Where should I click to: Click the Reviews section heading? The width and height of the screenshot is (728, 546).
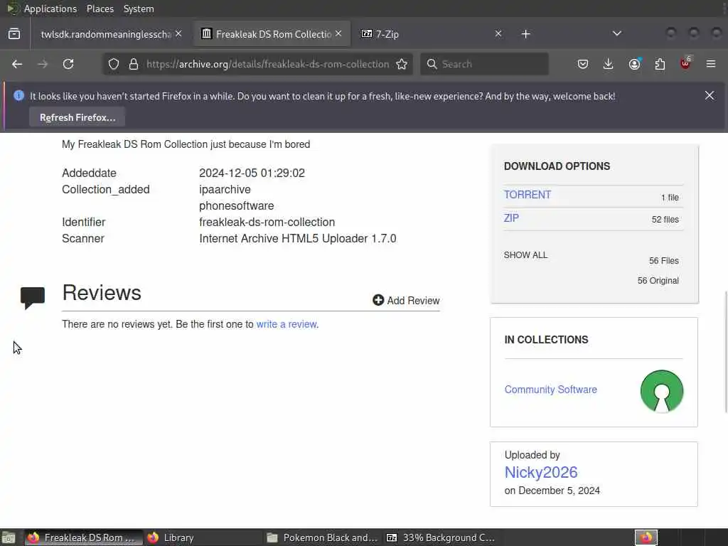tap(102, 292)
